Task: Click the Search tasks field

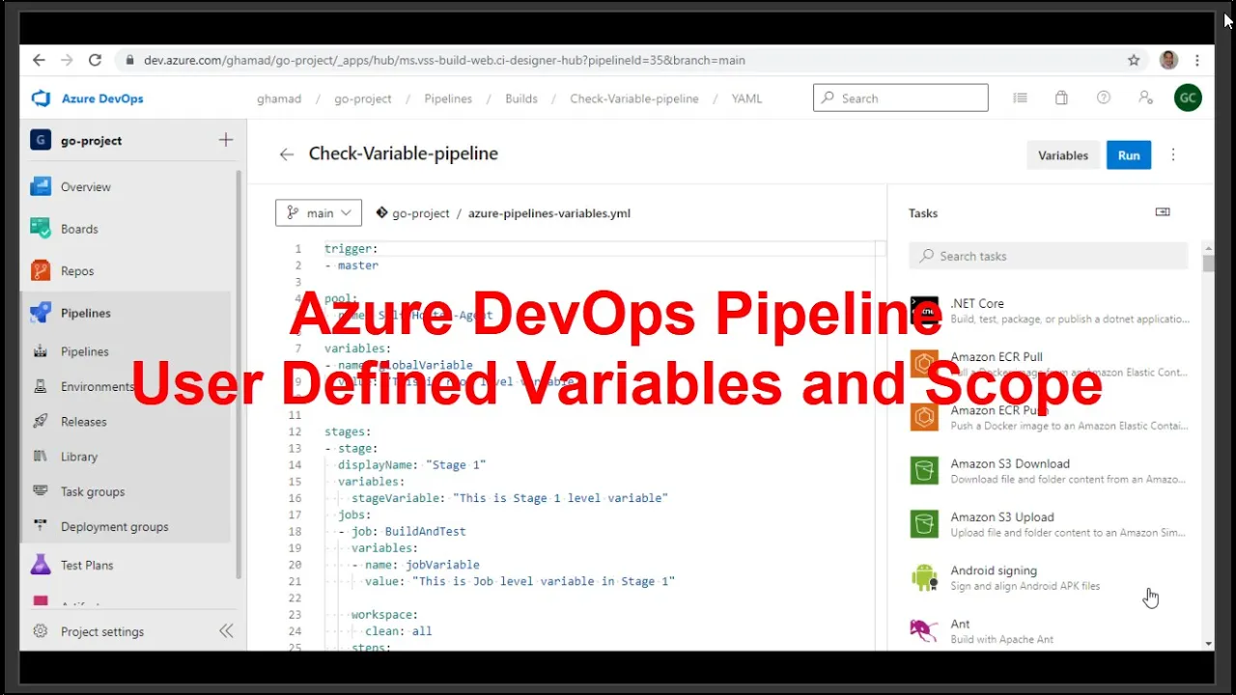Action: (x=1048, y=256)
